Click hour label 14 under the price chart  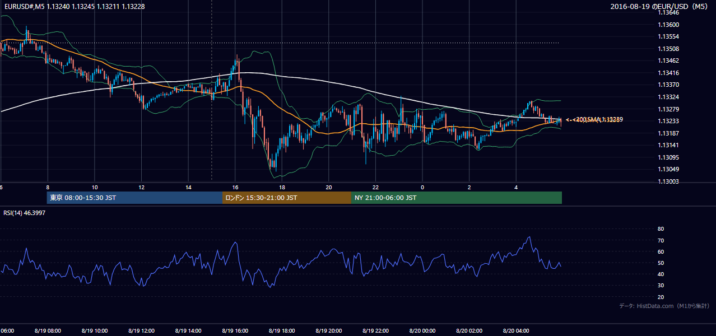[x=188, y=188]
